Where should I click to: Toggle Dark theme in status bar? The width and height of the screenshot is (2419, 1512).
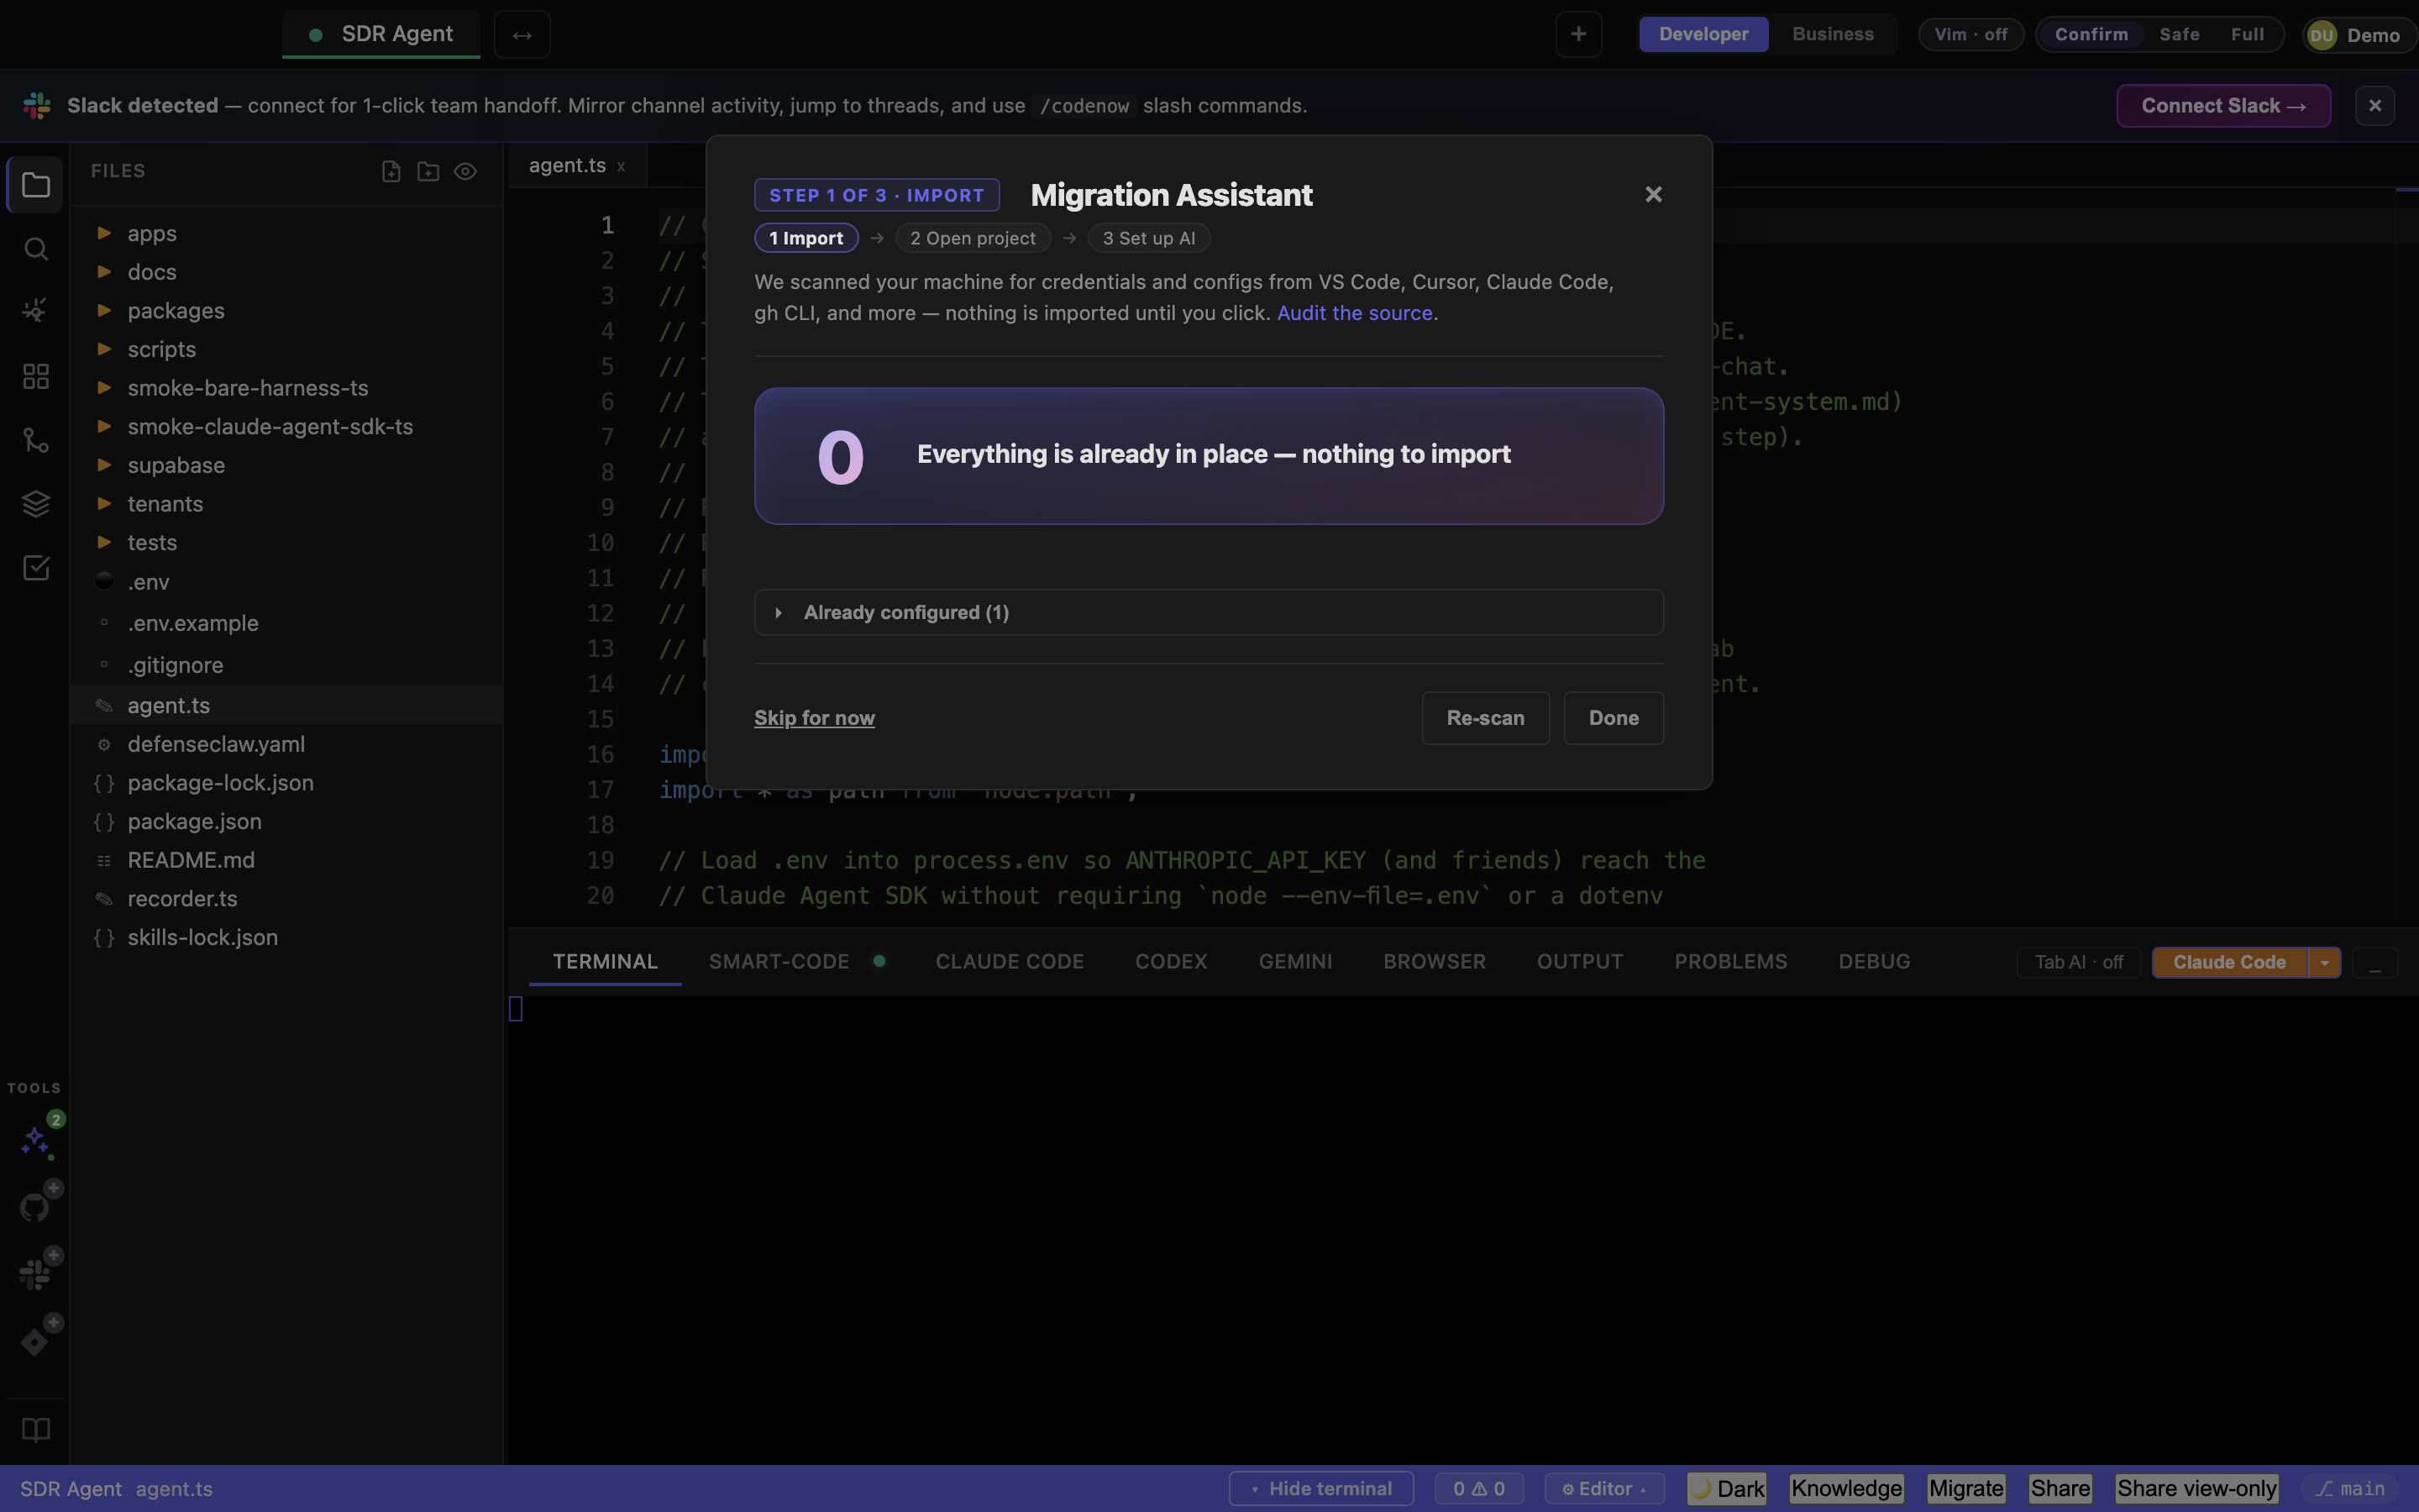(1726, 1488)
